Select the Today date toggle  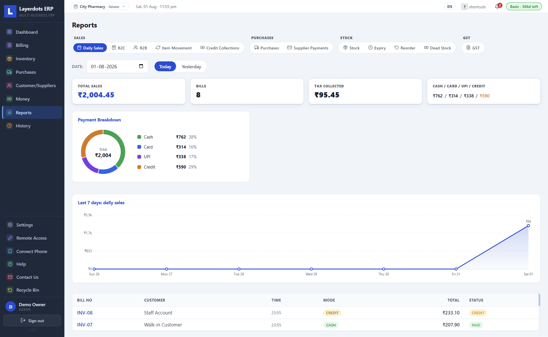click(x=165, y=67)
